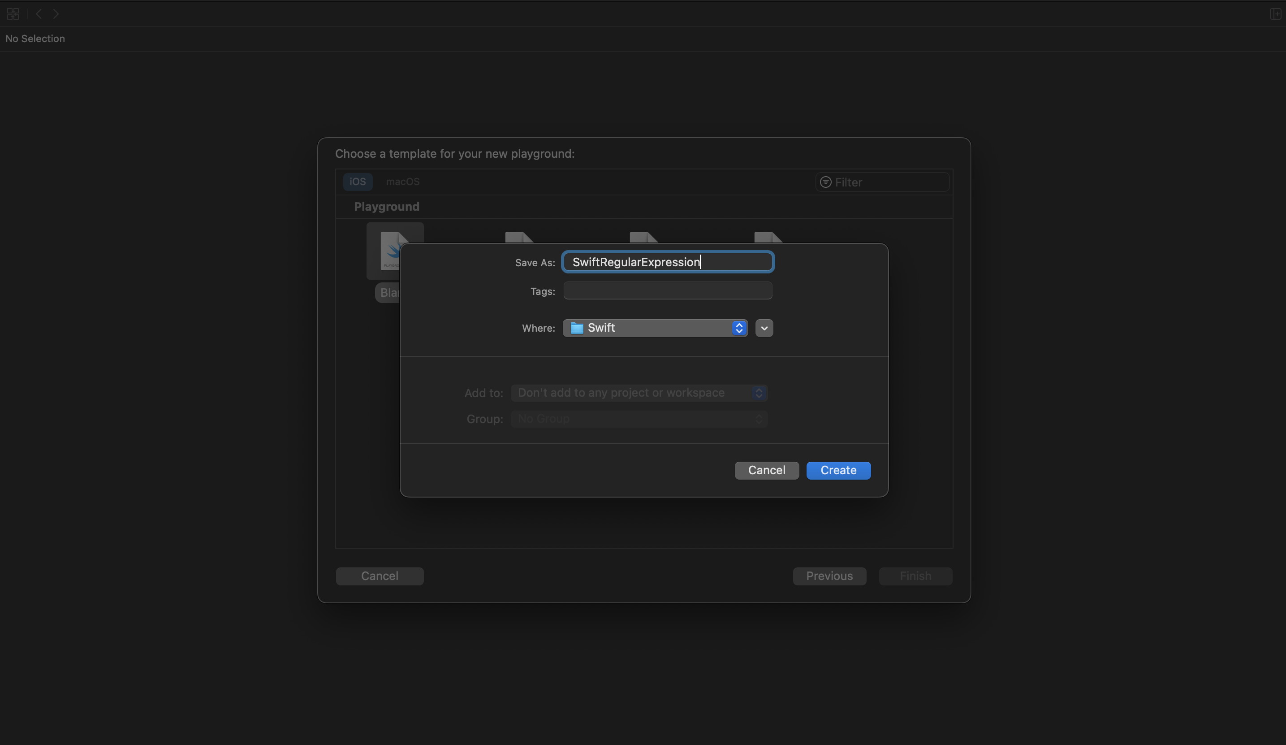Click the Create button
This screenshot has width=1286, height=745.
(838, 470)
